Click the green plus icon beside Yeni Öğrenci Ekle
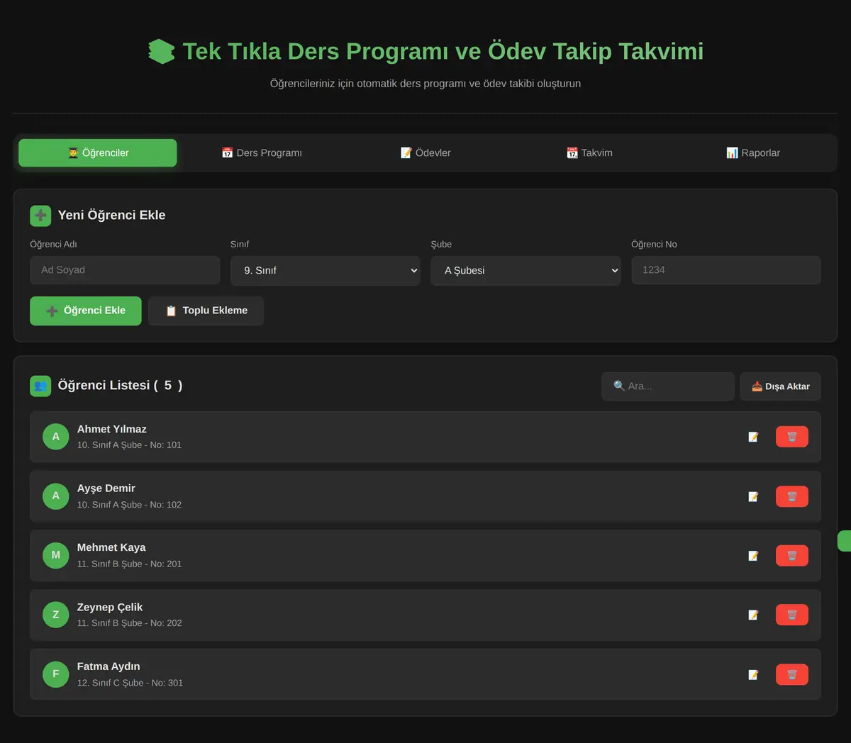Image resolution: width=851 pixels, height=743 pixels. pyautogui.click(x=40, y=216)
